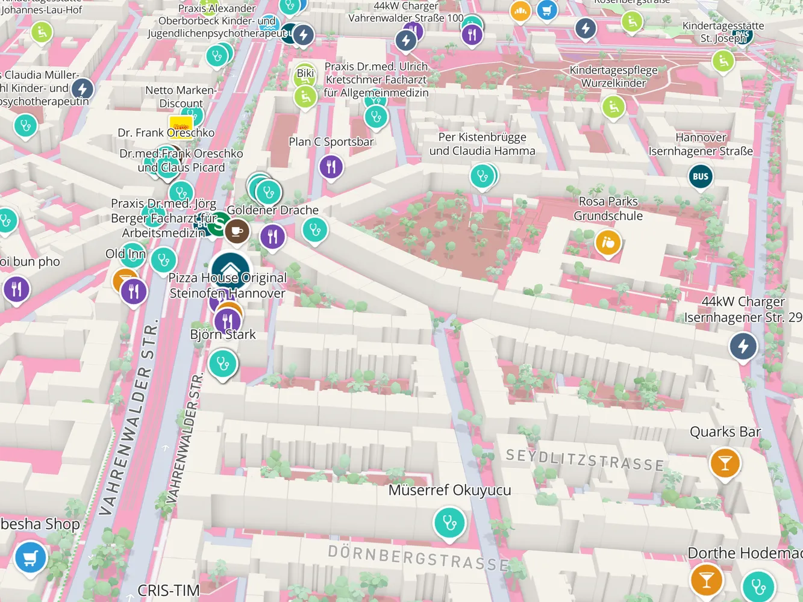Viewport: 803px width, 602px height.
Task: Click the oi bun pho label
Action: pos(30,262)
